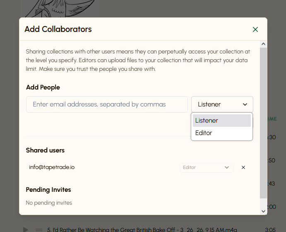Collapse the Listener role combo box
Screen dimensions: 286x232
(x=222, y=104)
